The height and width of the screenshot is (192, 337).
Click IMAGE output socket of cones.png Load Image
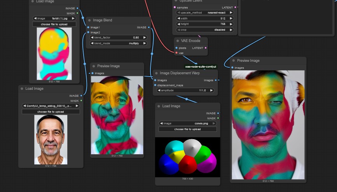218,113
